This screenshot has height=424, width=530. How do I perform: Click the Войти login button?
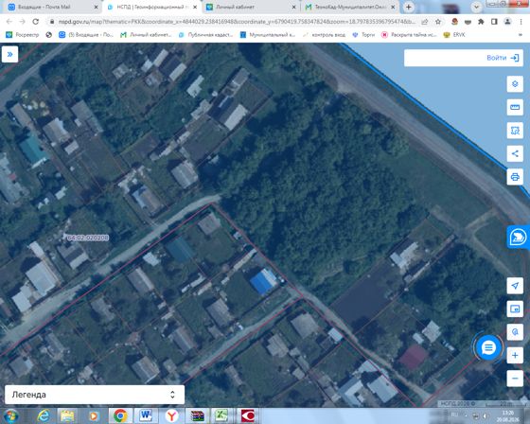(503, 58)
